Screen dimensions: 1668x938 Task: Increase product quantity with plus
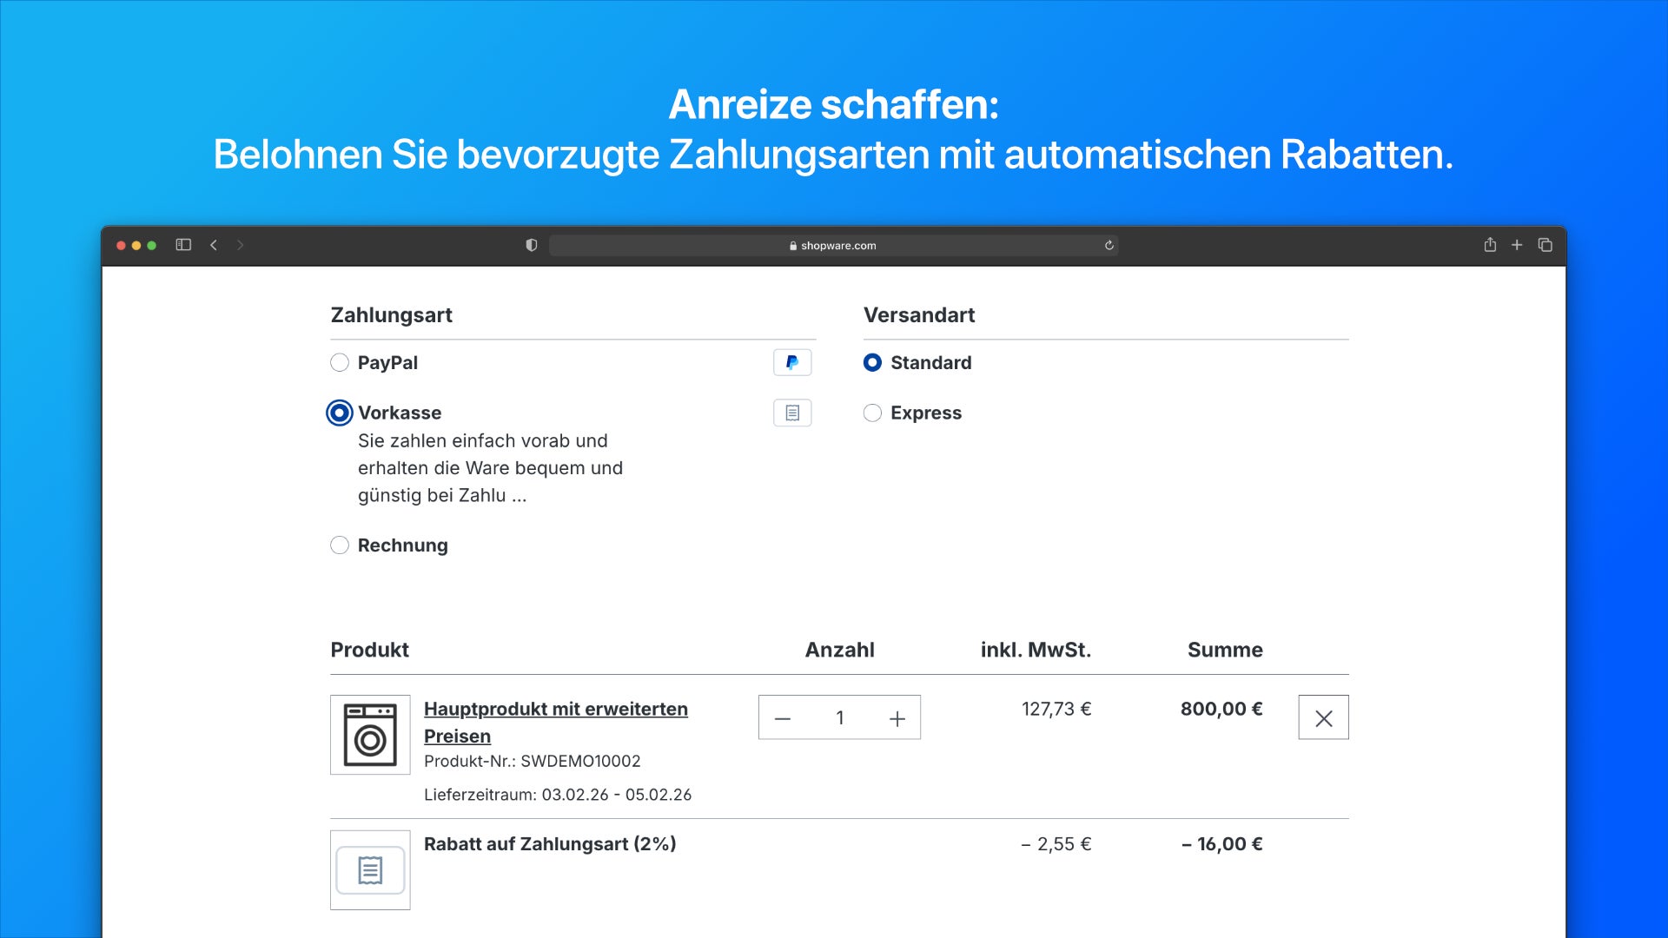pos(897,717)
